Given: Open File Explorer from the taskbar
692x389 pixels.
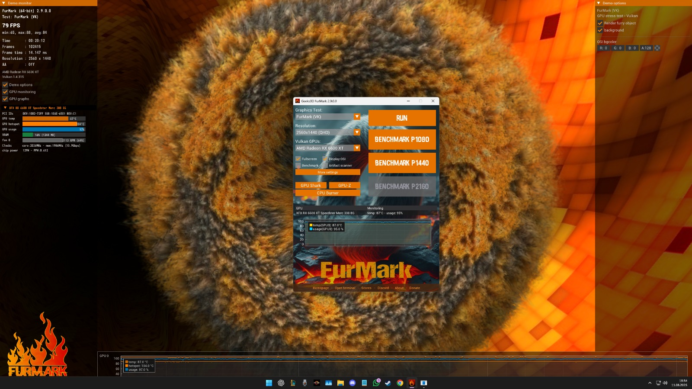Looking at the screenshot, I should pyautogui.click(x=340, y=383).
